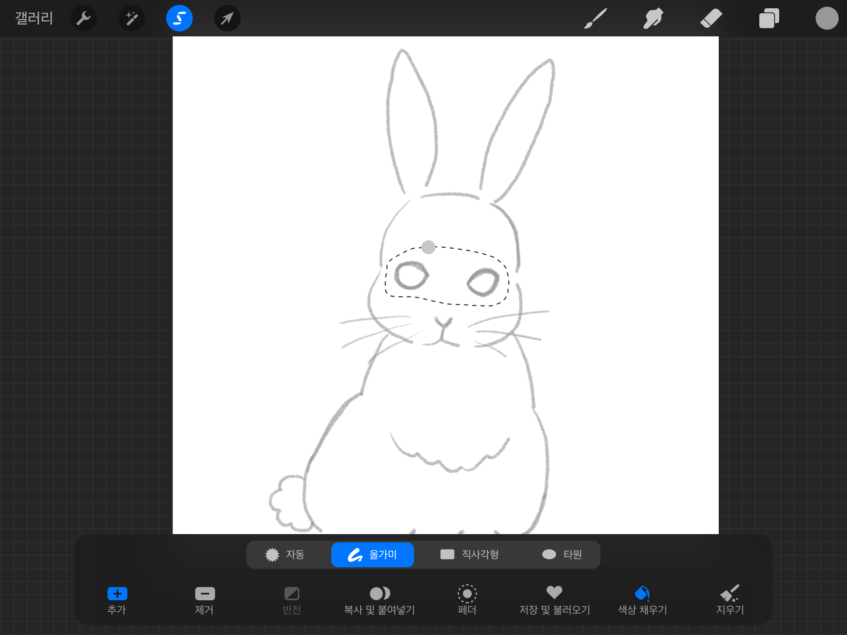Toggle 색상 채우기 color fill

642,599
